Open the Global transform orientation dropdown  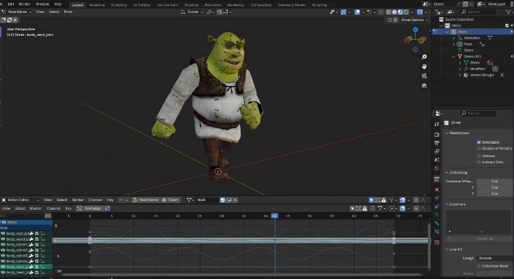pyautogui.click(x=192, y=12)
